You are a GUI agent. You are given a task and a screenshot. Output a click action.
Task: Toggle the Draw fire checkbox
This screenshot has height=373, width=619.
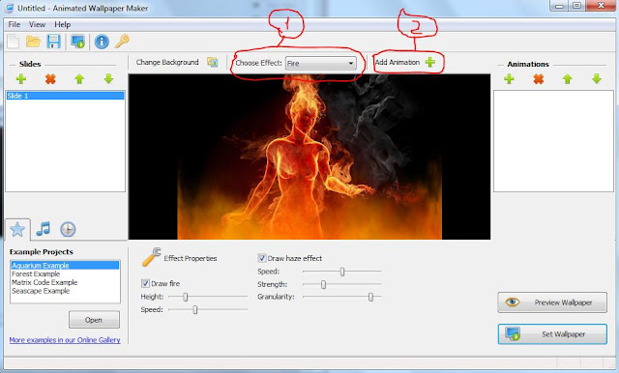pyautogui.click(x=145, y=283)
